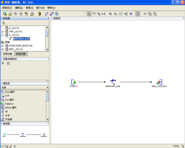This screenshot has height=148, width=185.
Task: Click the bracketed arrow transition tool
Action: click(x=104, y=14)
